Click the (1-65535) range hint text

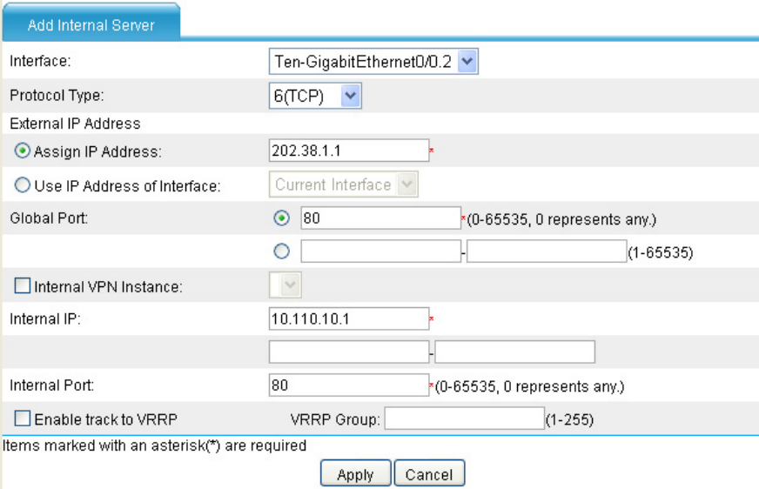point(661,252)
